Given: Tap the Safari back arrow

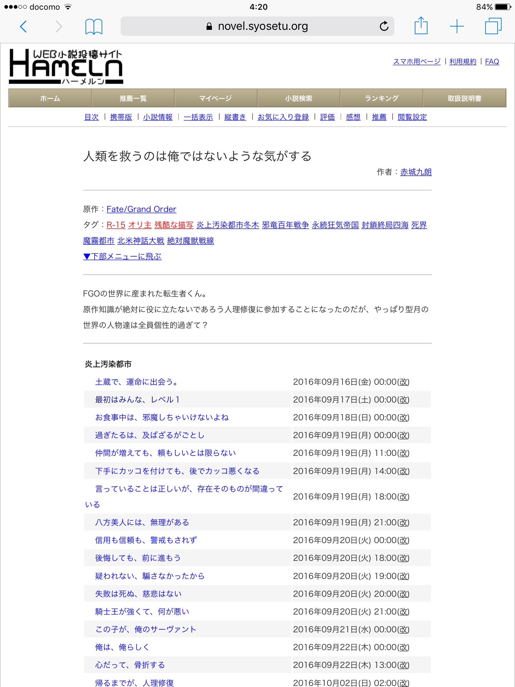Looking at the screenshot, I should click(x=23, y=26).
